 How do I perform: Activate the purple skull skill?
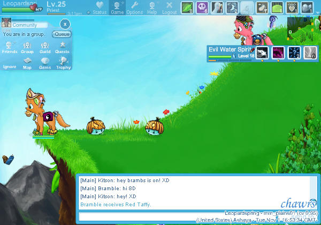pos(202,7)
